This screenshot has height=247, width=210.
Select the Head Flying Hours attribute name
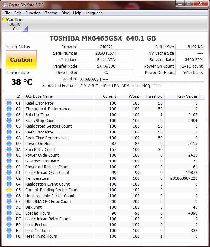pyautogui.click(x=41, y=236)
